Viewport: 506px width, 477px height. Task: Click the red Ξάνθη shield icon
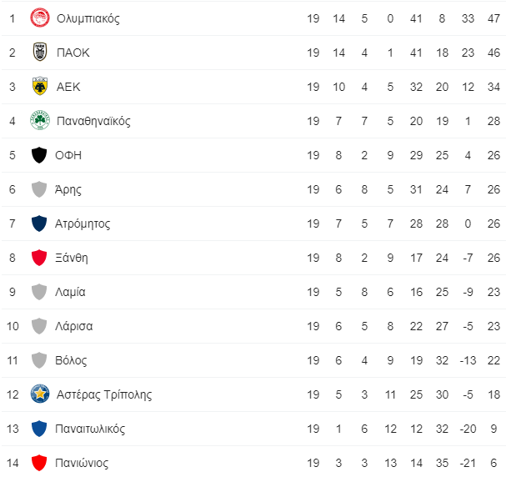click(x=39, y=258)
